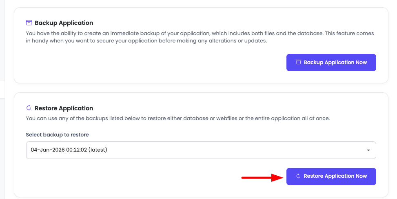Screen dimensions: 397x199
Task: Click the "Select backup to restore" label
Action: pos(57,134)
